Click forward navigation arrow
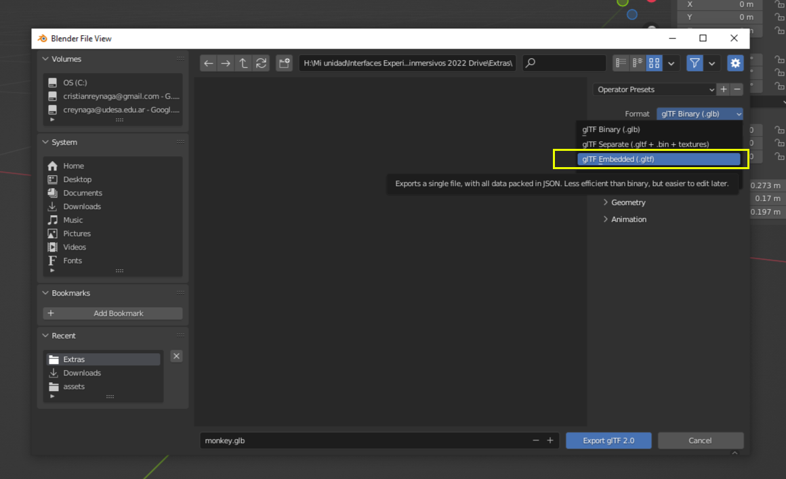This screenshot has height=479, width=786. [x=225, y=63]
